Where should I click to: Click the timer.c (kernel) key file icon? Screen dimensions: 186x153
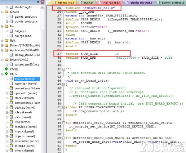[x=11, y=150]
